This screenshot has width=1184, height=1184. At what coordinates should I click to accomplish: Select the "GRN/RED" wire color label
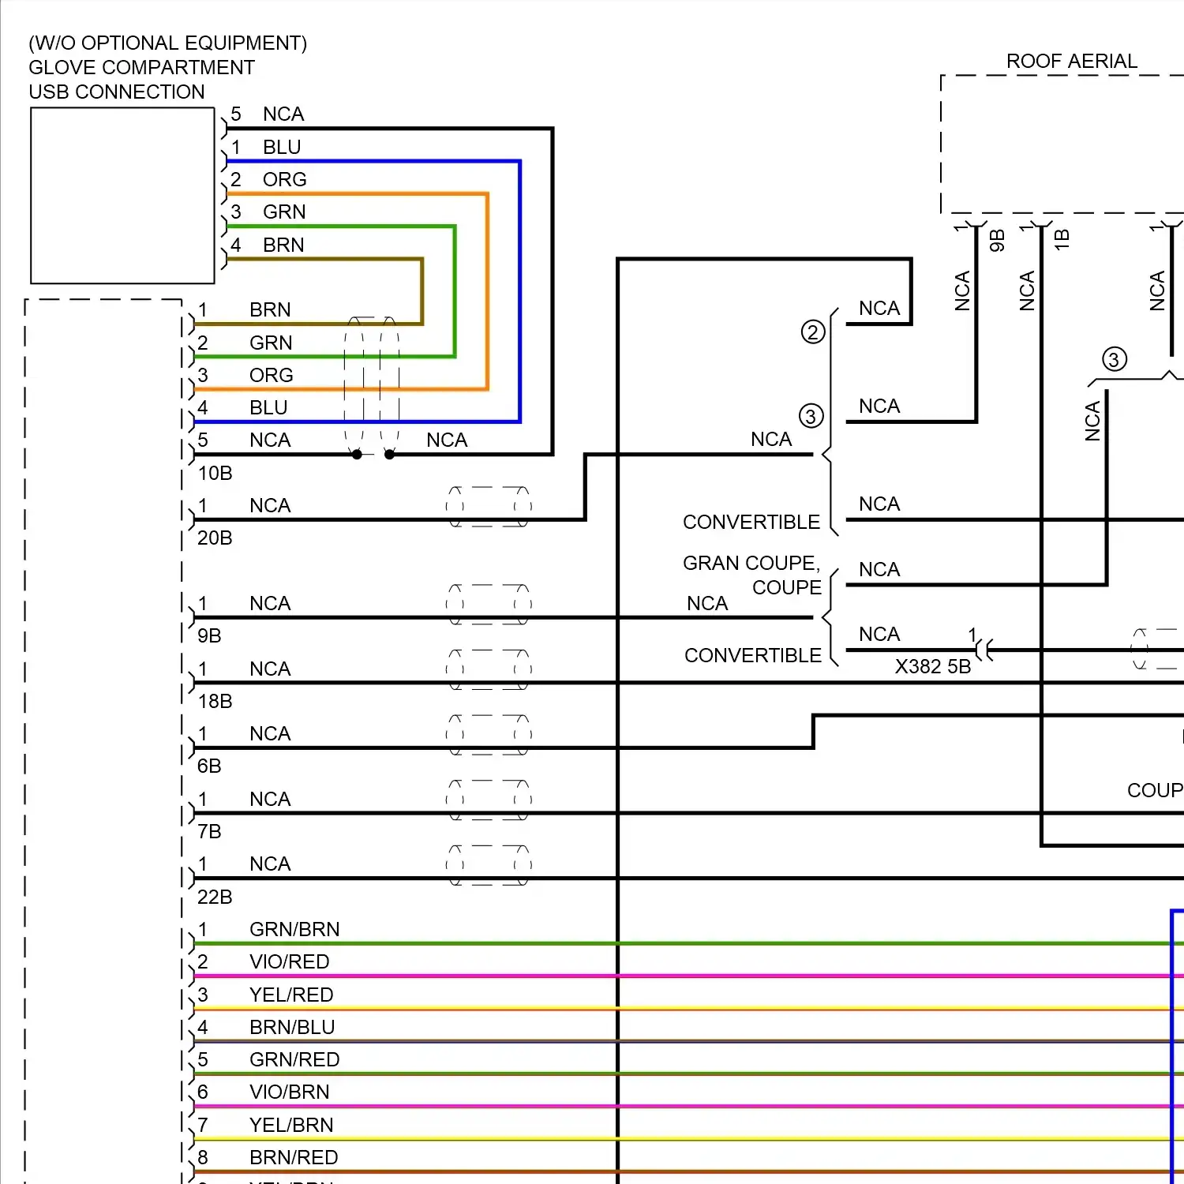(294, 1059)
